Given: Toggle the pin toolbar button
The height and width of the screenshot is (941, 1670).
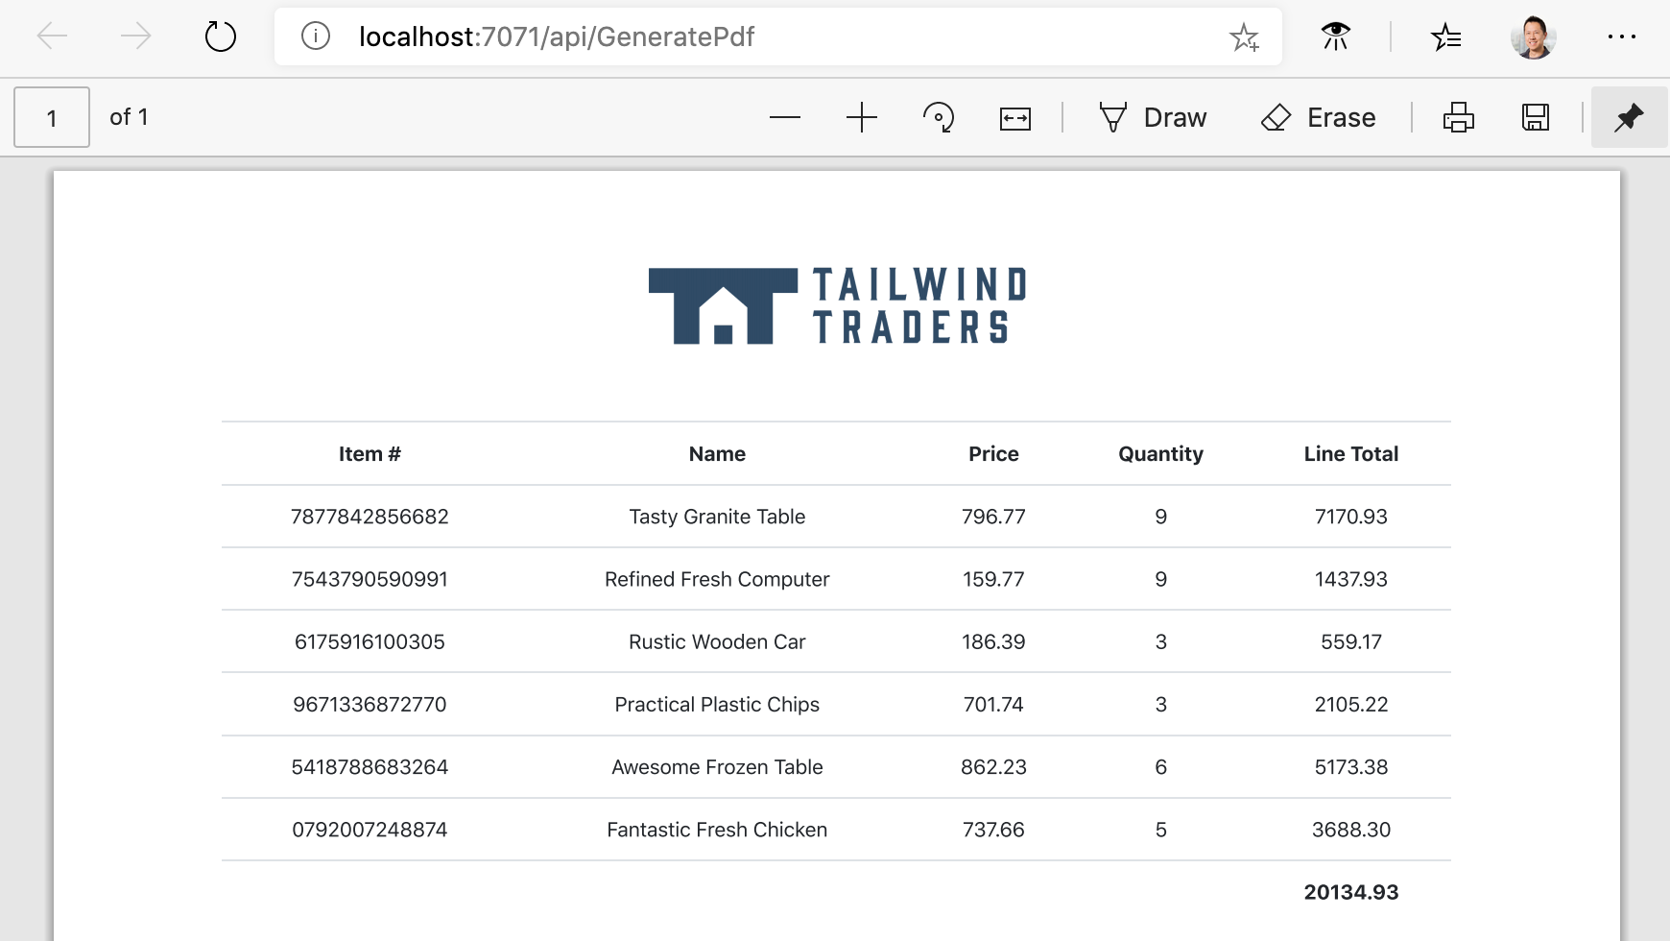Looking at the screenshot, I should [x=1629, y=117].
